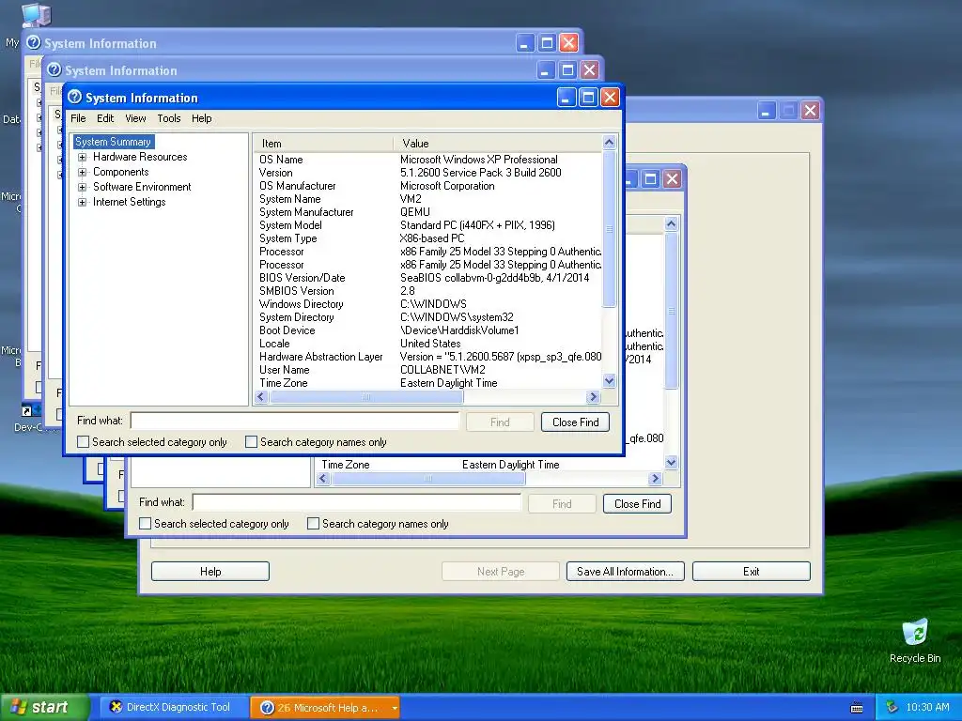962x721 pixels.
Task: Open the View menu in front System Information
Action: tap(135, 118)
